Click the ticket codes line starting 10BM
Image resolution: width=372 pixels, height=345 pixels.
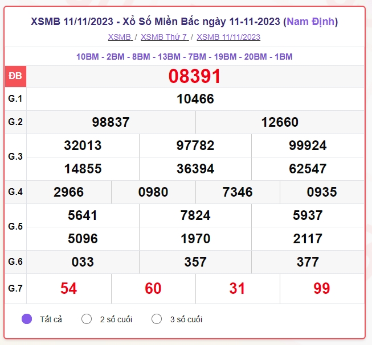coord(185,57)
